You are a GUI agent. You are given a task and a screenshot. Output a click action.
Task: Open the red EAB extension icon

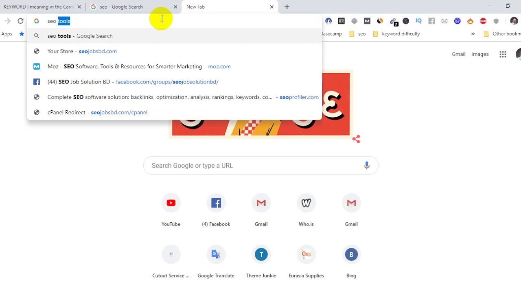(483, 21)
